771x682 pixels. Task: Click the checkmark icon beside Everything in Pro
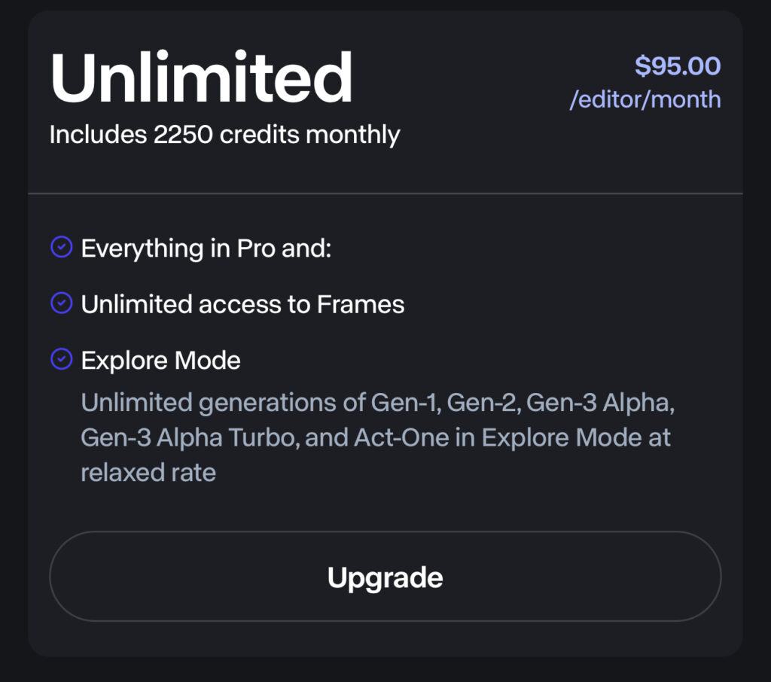(61, 247)
